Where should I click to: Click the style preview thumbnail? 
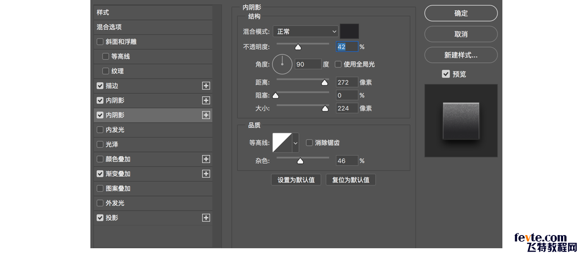(461, 121)
